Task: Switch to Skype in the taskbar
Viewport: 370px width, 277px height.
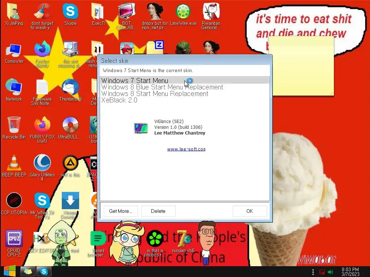Action: pyautogui.click(x=44, y=272)
